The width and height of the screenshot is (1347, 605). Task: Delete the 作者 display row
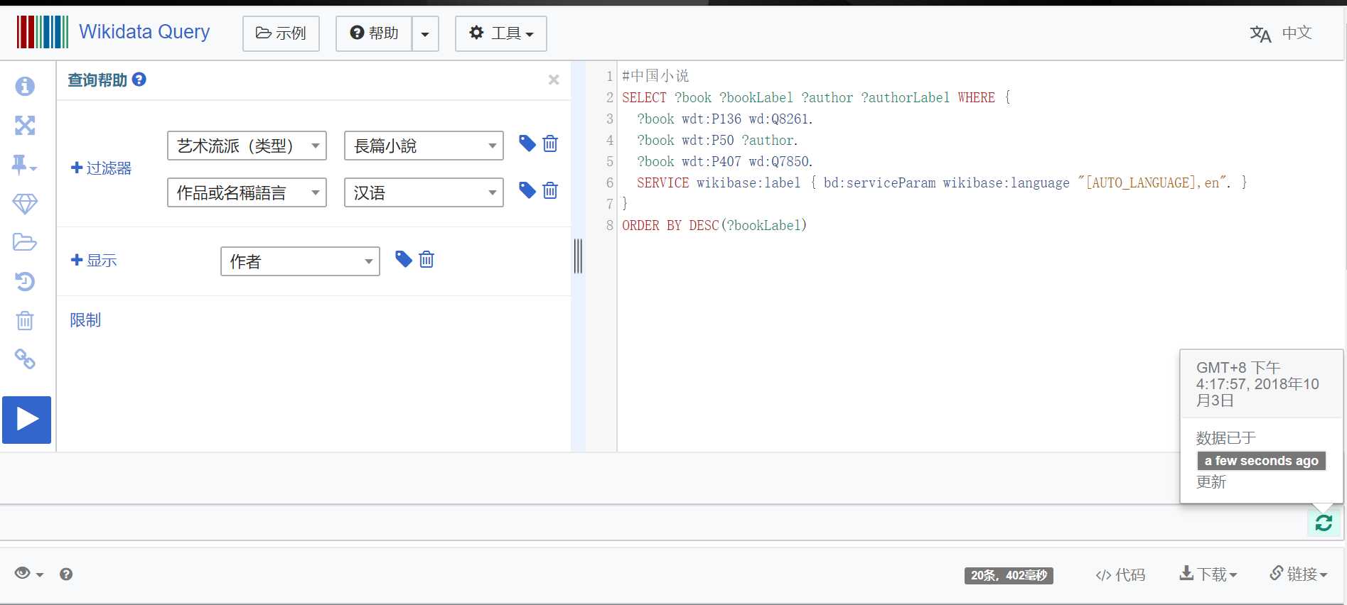click(x=426, y=259)
